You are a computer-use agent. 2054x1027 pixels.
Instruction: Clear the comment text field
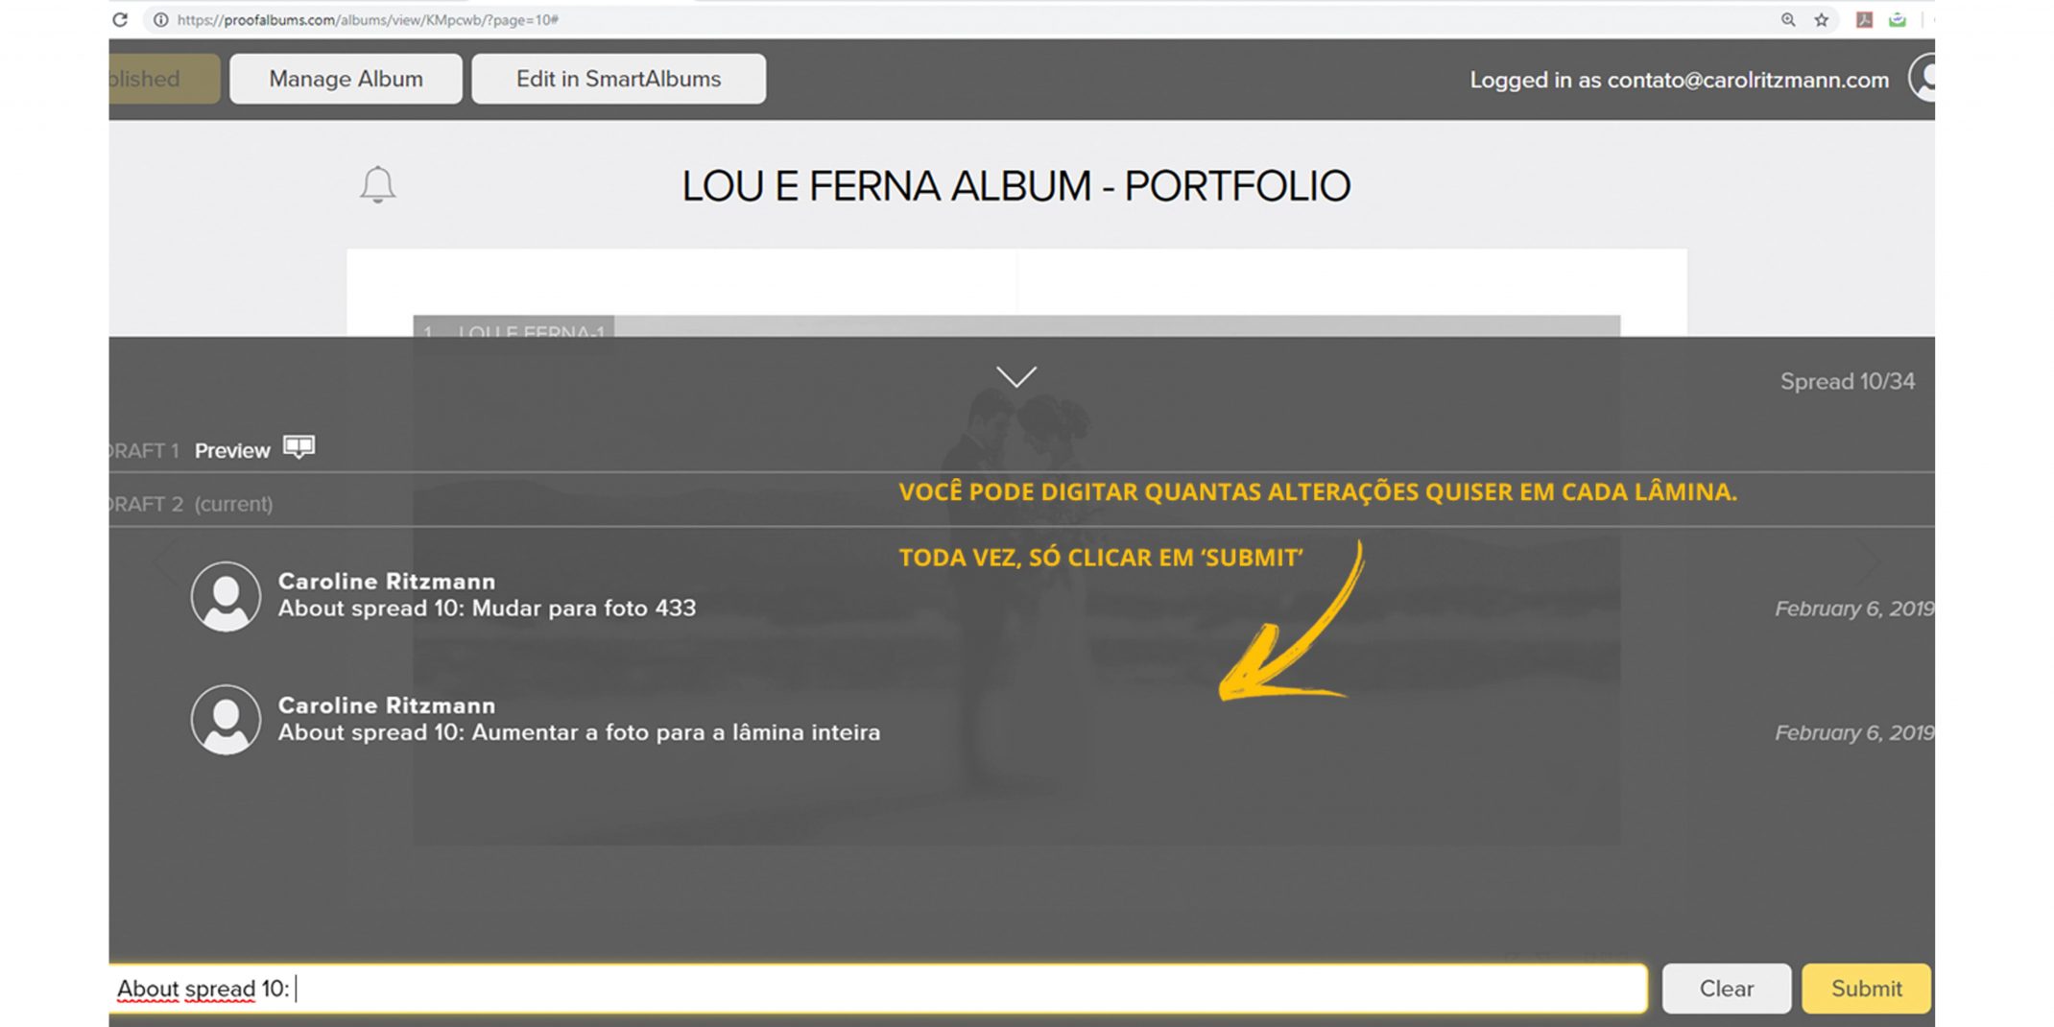(1726, 989)
